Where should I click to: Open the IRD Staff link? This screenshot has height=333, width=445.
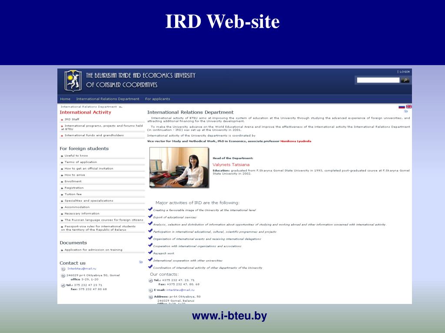[x=72, y=119]
